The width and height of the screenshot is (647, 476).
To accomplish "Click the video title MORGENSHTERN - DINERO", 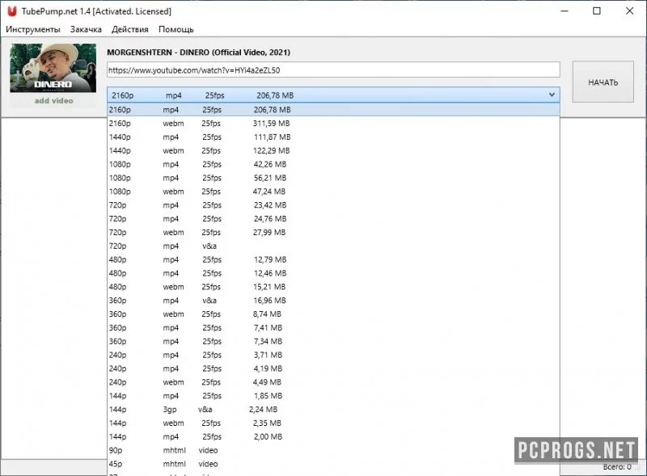I will (x=198, y=53).
